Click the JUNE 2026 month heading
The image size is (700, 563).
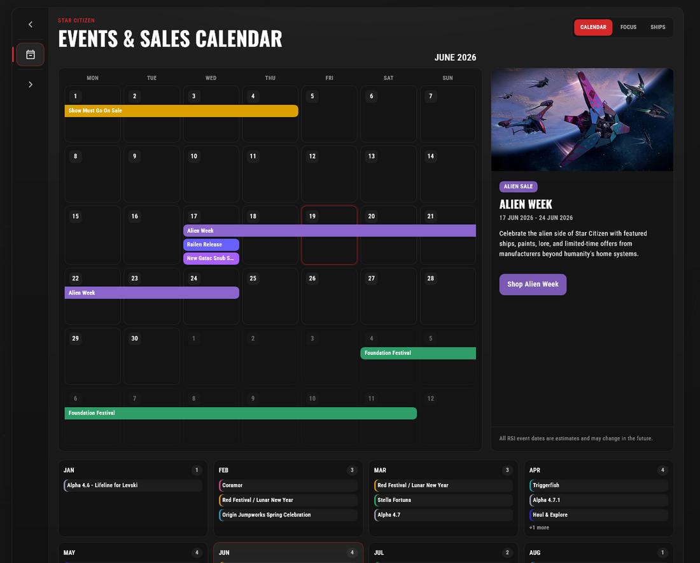pyautogui.click(x=455, y=57)
